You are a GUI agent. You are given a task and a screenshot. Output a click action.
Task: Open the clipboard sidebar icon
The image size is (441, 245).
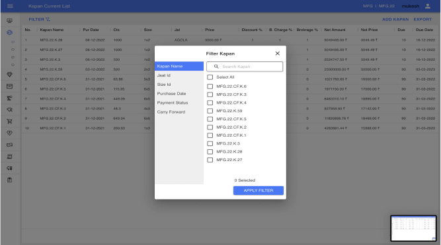pyautogui.click(x=9, y=180)
